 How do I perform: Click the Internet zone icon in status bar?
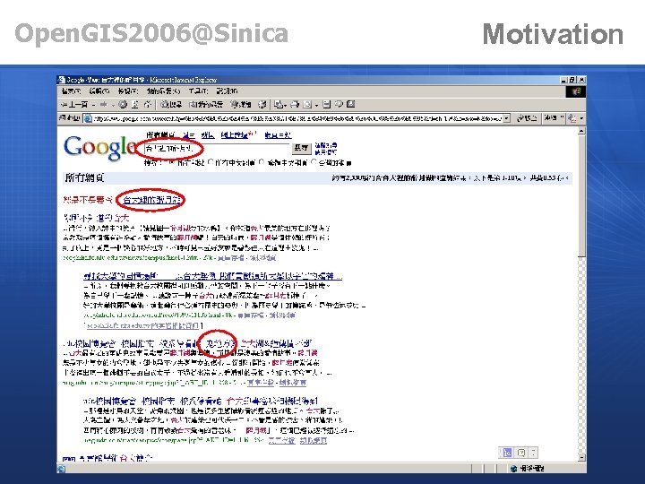(x=513, y=469)
